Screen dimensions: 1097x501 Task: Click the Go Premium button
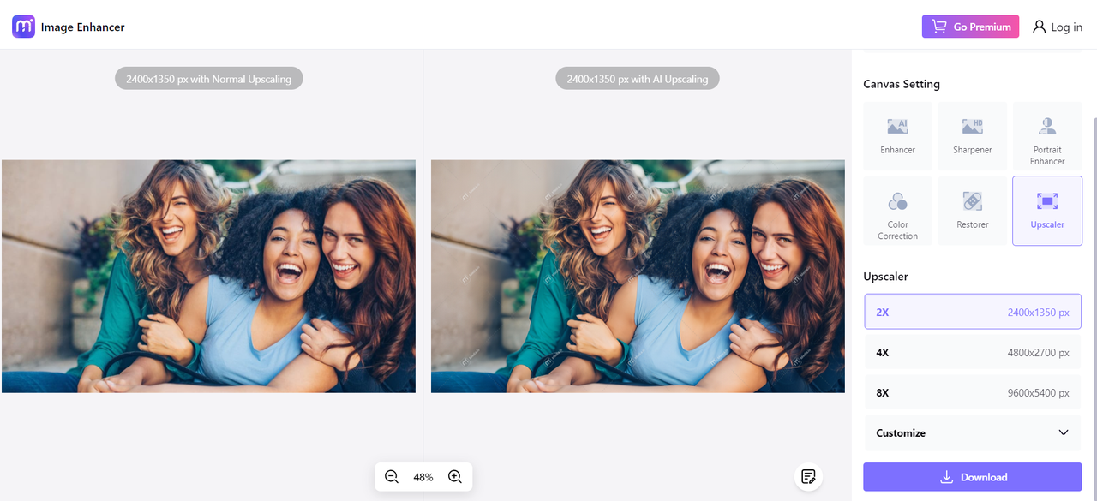pos(970,27)
